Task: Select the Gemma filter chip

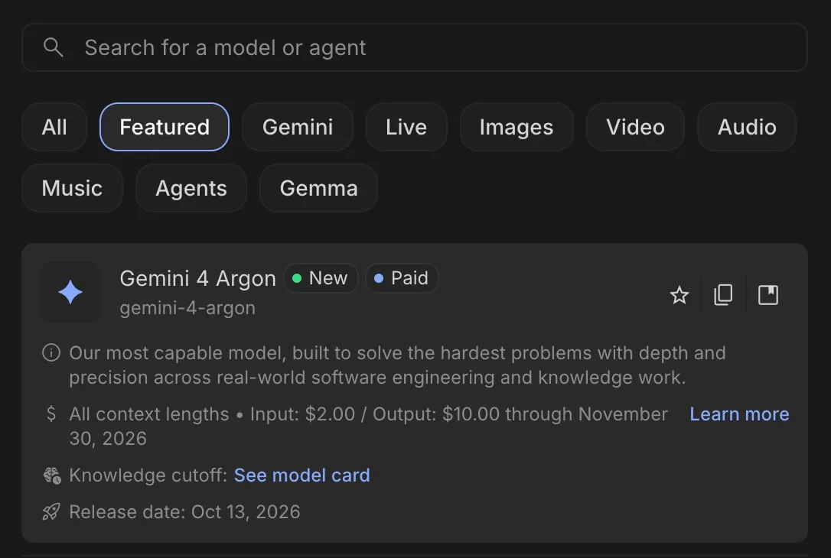Action: [x=318, y=188]
